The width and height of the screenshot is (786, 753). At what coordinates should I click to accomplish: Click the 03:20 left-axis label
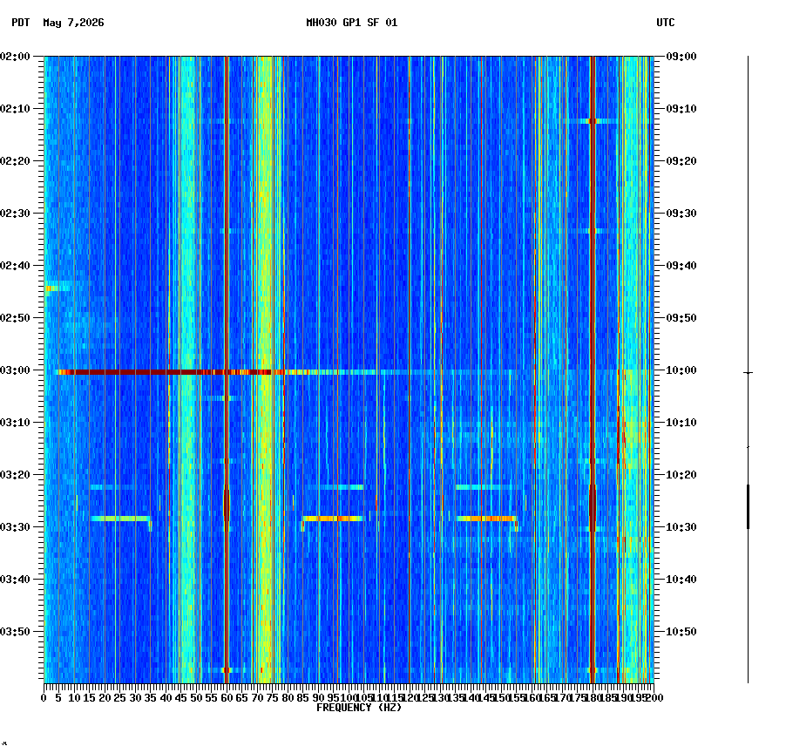pyautogui.click(x=15, y=475)
